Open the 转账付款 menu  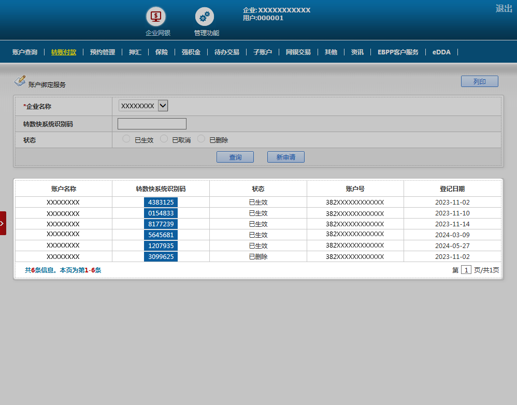pos(64,52)
